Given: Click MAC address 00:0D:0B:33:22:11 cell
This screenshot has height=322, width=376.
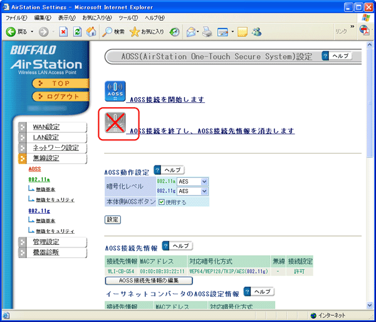Looking at the screenshot, I should click(x=162, y=271).
